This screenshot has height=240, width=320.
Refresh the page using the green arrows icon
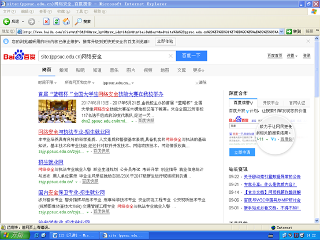pos(57,21)
